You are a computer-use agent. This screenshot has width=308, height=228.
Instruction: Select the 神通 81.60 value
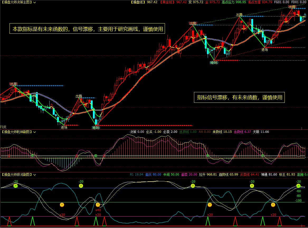click(x=269, y=174)
